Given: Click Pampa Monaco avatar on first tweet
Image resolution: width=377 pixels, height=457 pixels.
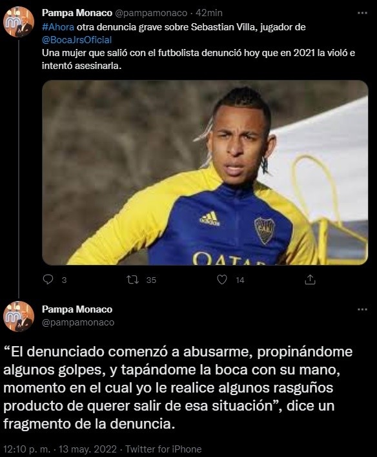Looking at the screenshot, I should pos(19,22).
